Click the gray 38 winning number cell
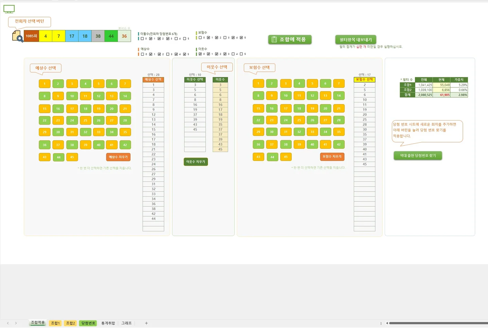The image size is (488, 328). pyautogui.click(x=98, y=36)
